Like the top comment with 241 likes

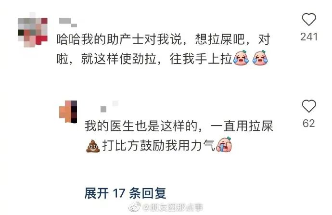309,19
